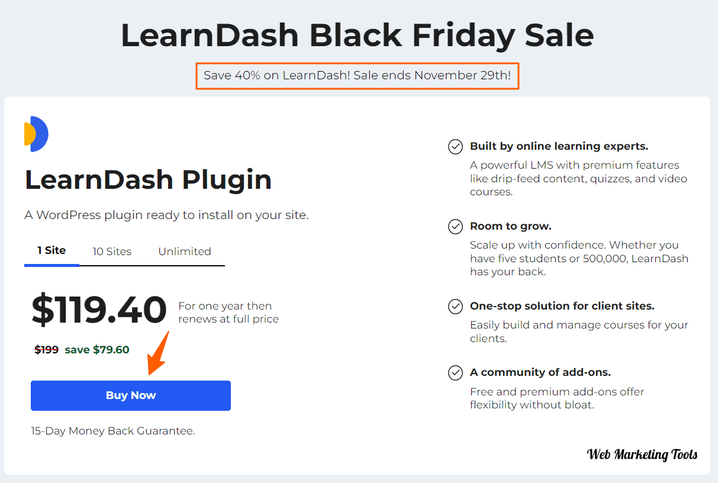Click the LearnDash Plugin title

148,180
